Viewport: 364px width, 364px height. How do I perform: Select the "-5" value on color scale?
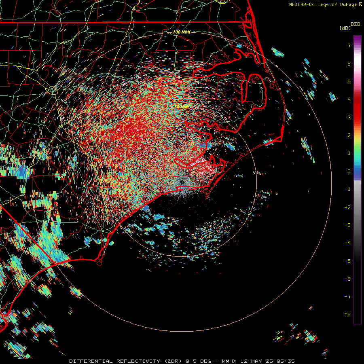(347, 261)
